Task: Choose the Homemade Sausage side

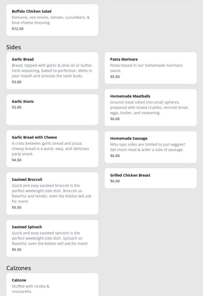Action: click(151, 147)
